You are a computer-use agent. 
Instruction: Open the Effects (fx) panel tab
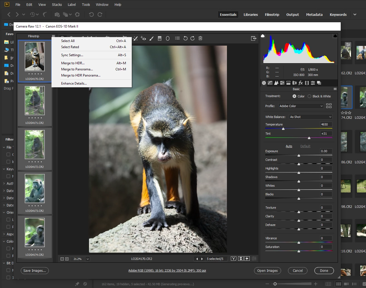click(x=301, y=83)
